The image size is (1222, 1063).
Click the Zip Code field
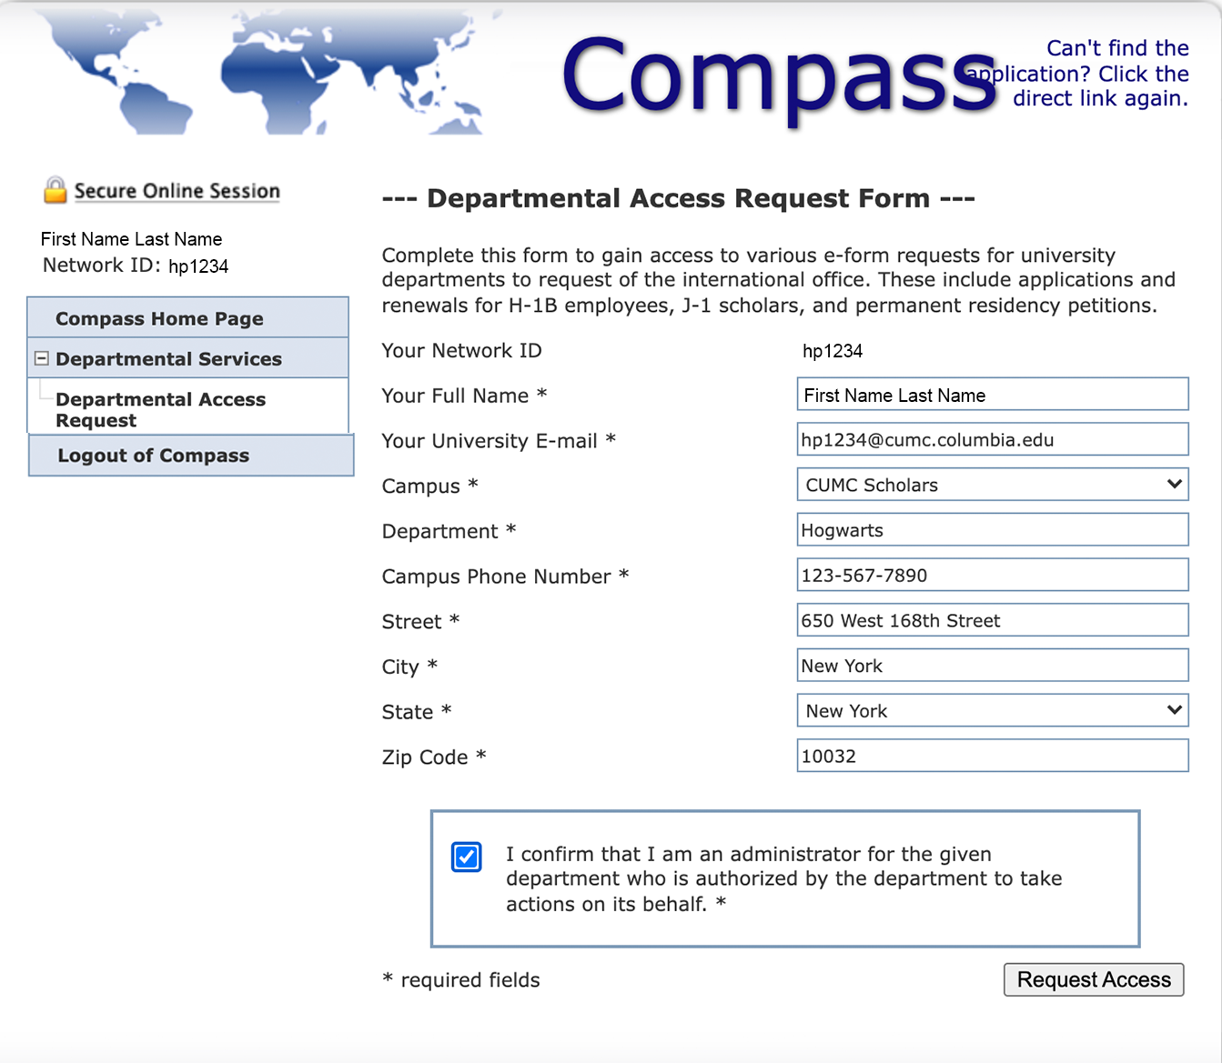coord(993,756)
